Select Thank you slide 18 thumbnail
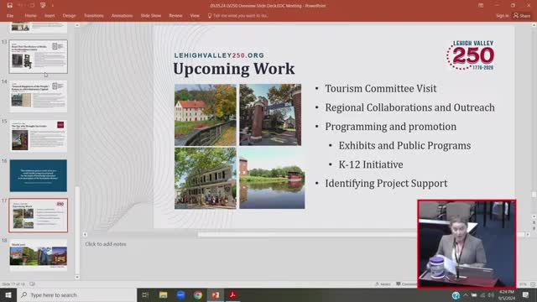This screenshot has width=537, height=302. click(x=39, y=255)
